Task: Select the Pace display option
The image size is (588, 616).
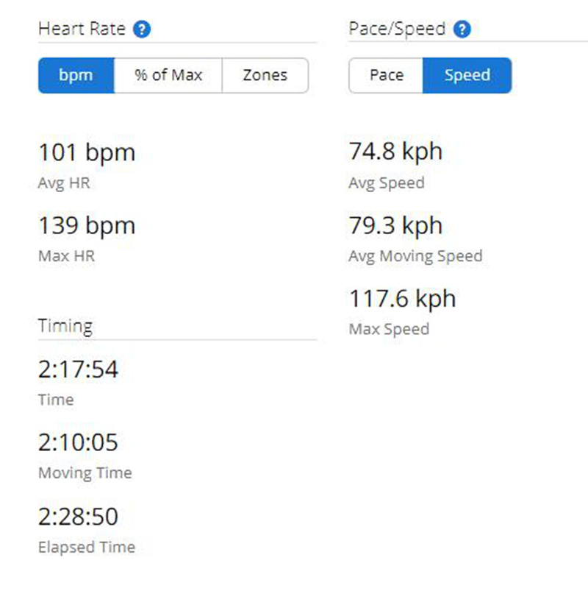Action: coord(387,75)
